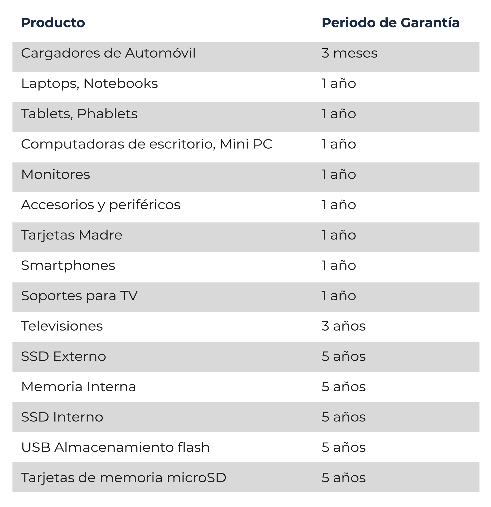This screenshot has width=491, height=507.
Task: Select Computadoras de escritorio, Mini PC
Action: click(x=147, y=144)
